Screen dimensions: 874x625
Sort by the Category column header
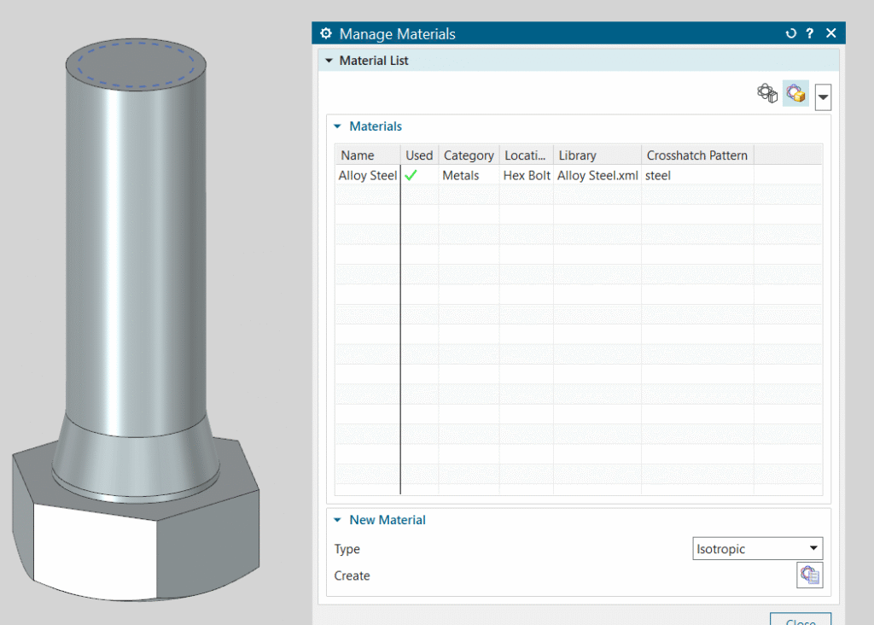coord(468,155)
